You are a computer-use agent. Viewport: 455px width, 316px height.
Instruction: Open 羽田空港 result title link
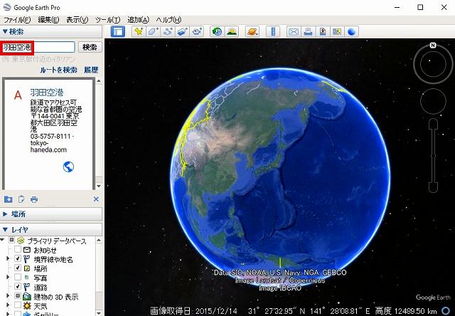click(47, 93)
